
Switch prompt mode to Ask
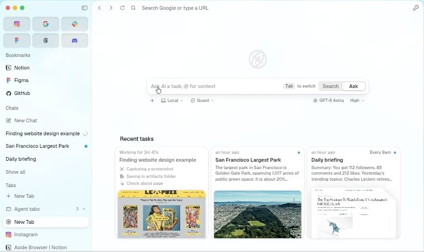353,86
